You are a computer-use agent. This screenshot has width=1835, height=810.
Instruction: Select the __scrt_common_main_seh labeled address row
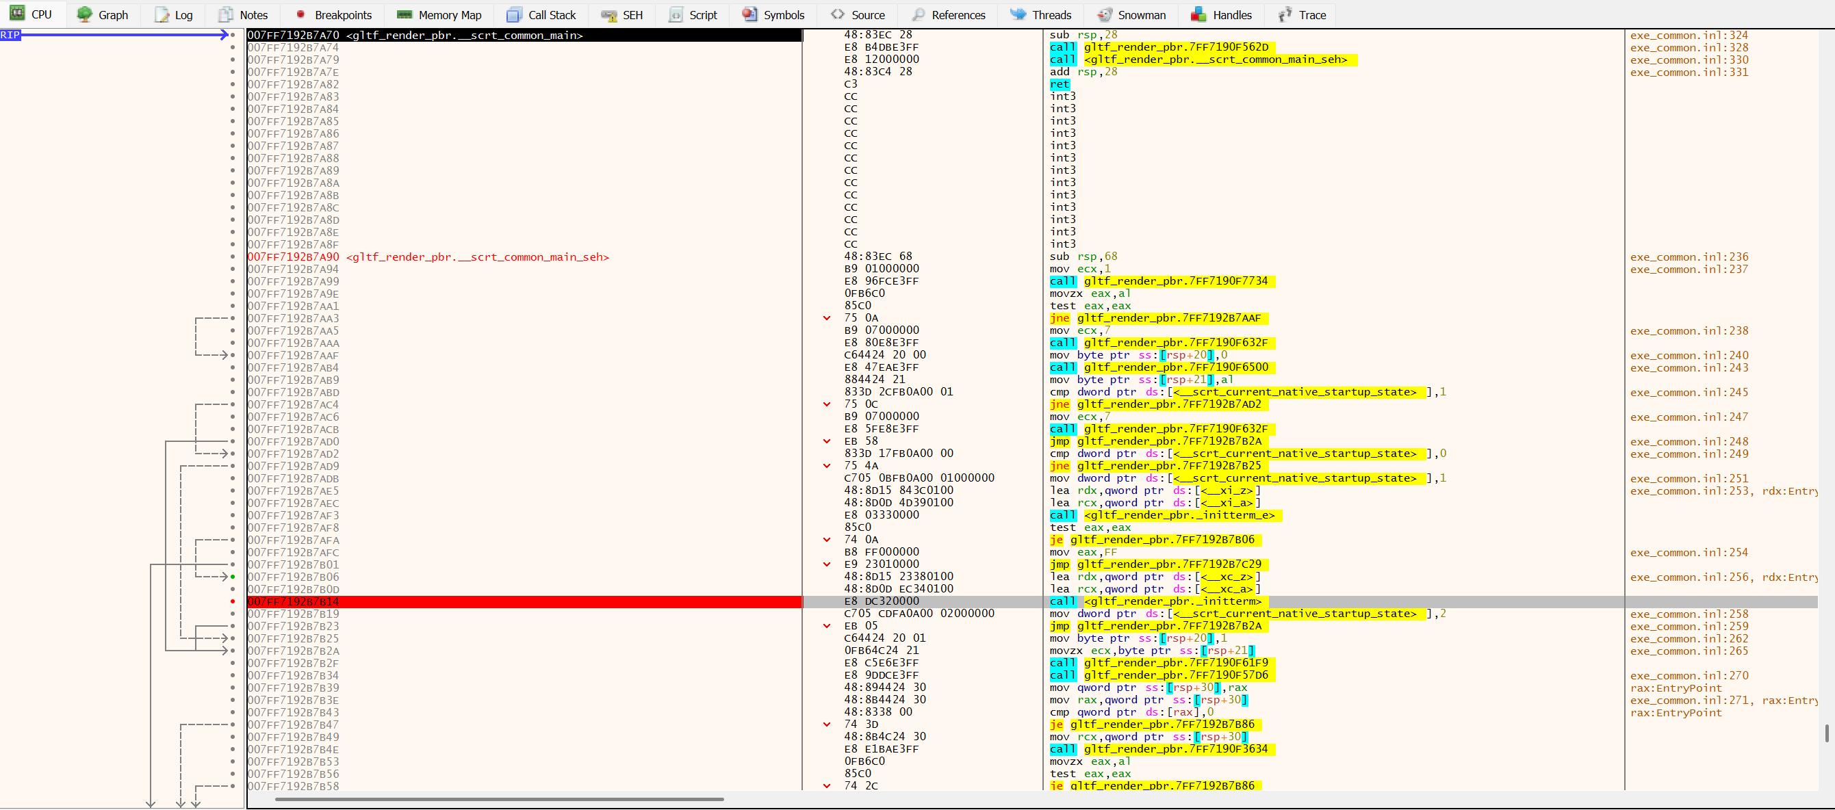point(427,257)
